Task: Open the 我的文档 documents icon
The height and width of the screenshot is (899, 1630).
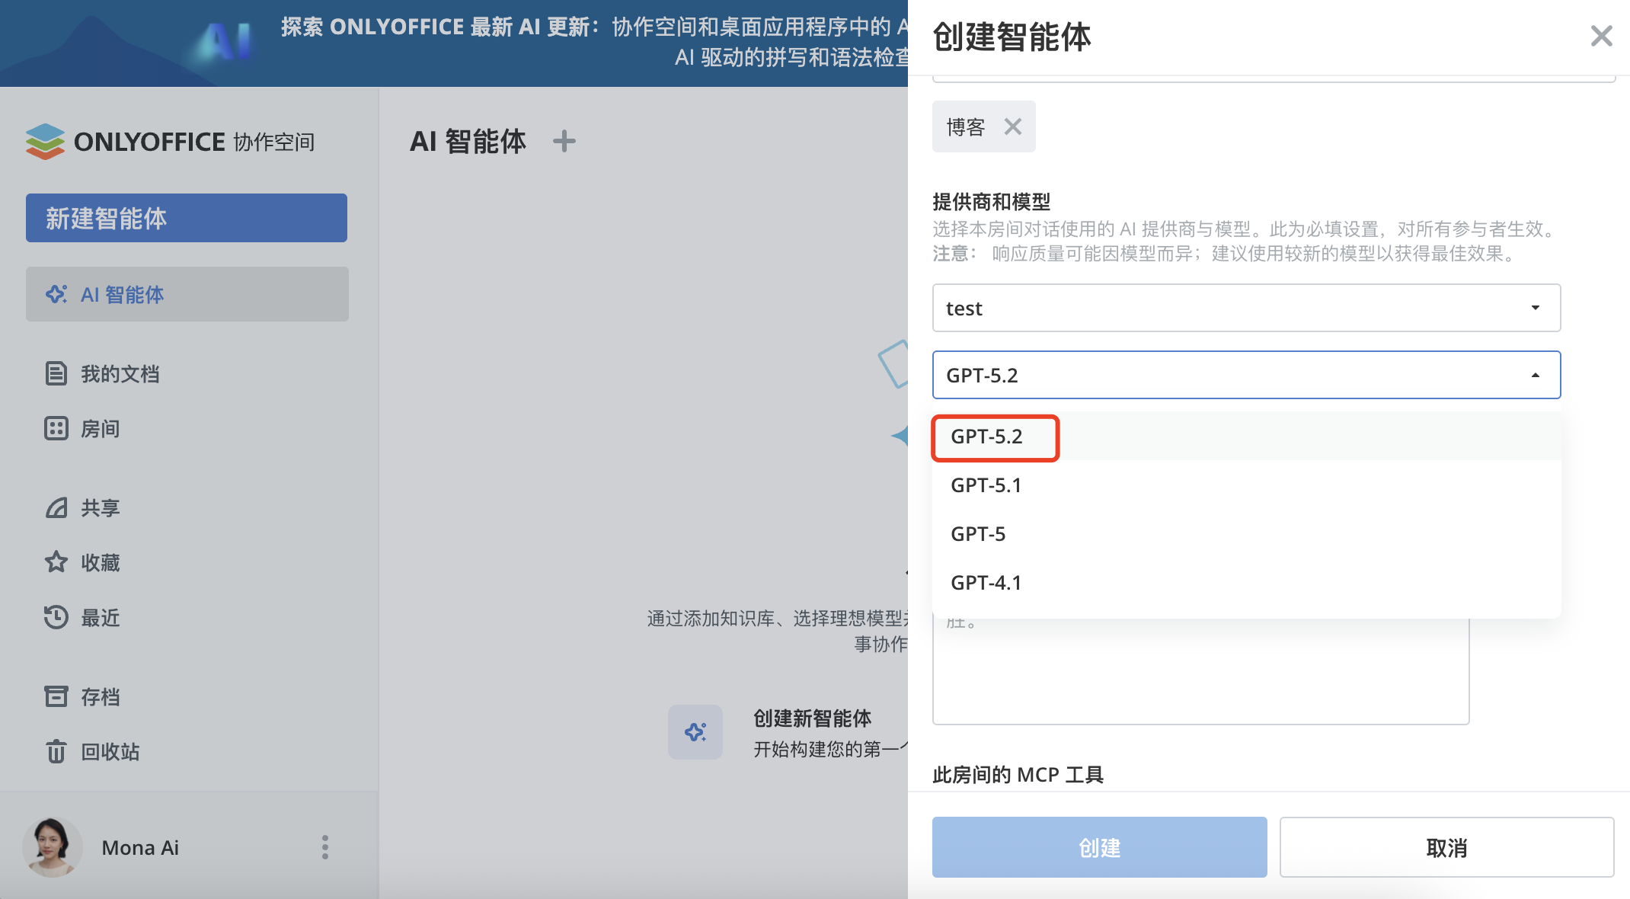Action: [56, 373]
